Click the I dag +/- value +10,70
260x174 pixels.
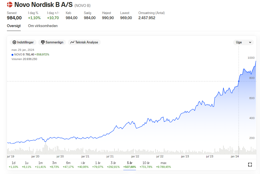click(53, 18)
